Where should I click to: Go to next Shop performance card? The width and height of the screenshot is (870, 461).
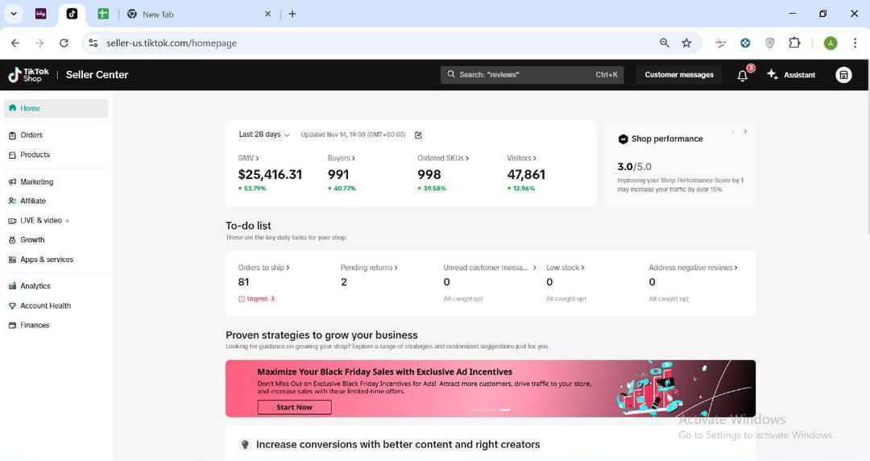(x=745, y=131)
